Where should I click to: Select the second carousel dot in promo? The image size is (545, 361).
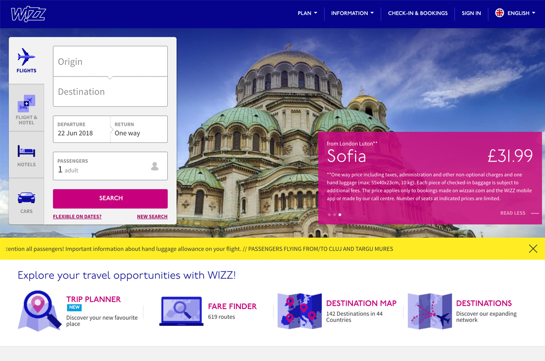click(x=334, y=215)
